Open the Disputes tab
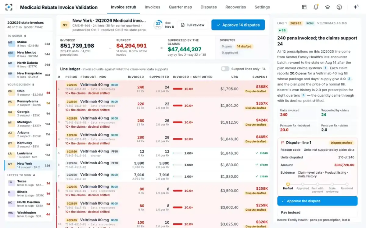 209,7
